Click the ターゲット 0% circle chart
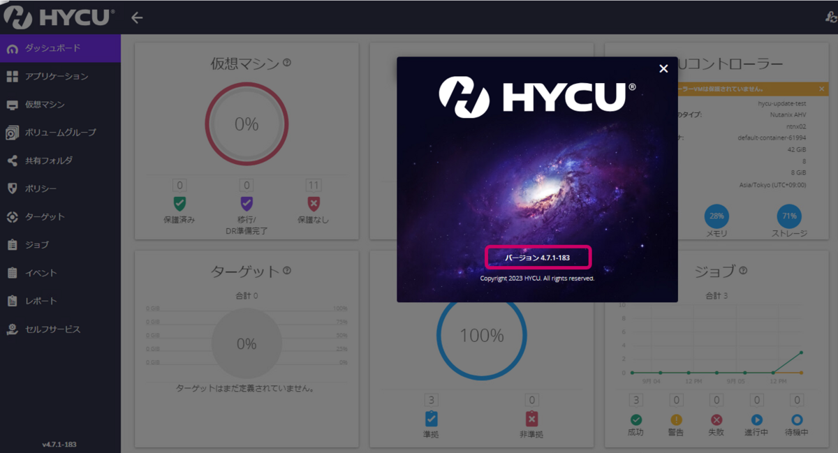 coord(246,343)
